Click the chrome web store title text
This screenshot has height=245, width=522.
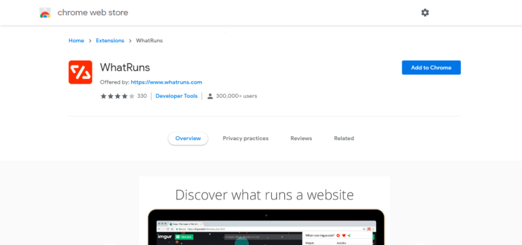click(93, 13)
